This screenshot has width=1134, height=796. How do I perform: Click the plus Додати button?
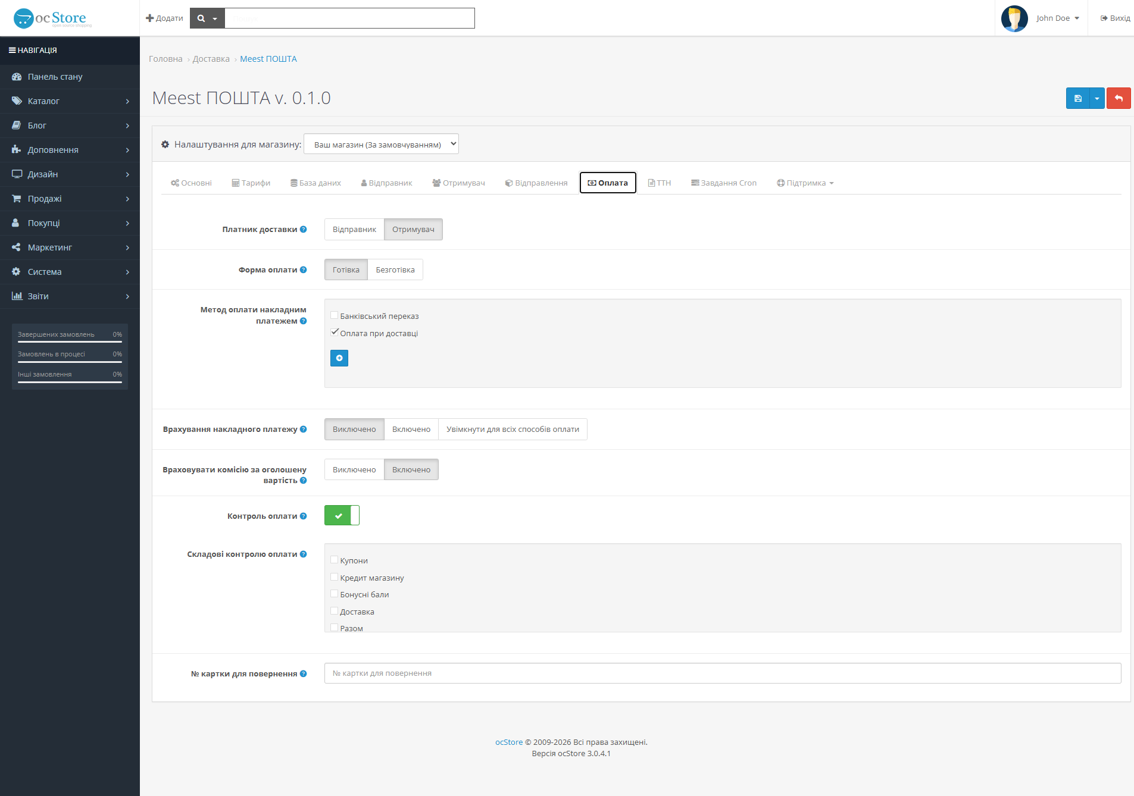click(164, 18)
